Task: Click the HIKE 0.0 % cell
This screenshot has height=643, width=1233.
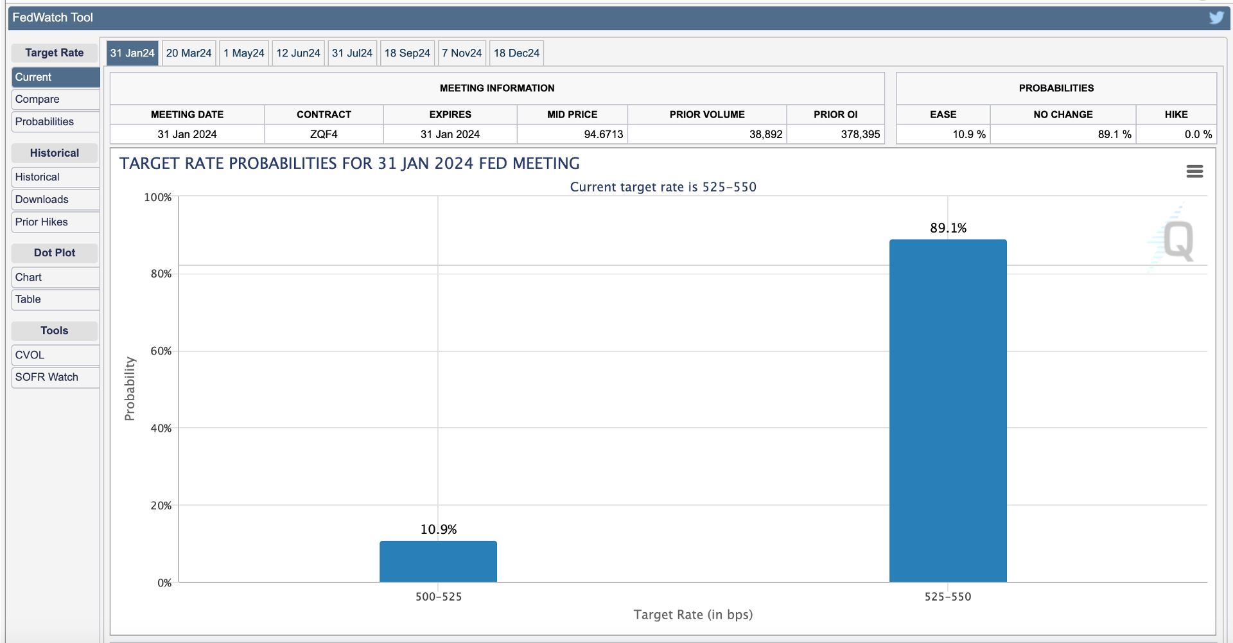Action: click(x=1176, y=134)
